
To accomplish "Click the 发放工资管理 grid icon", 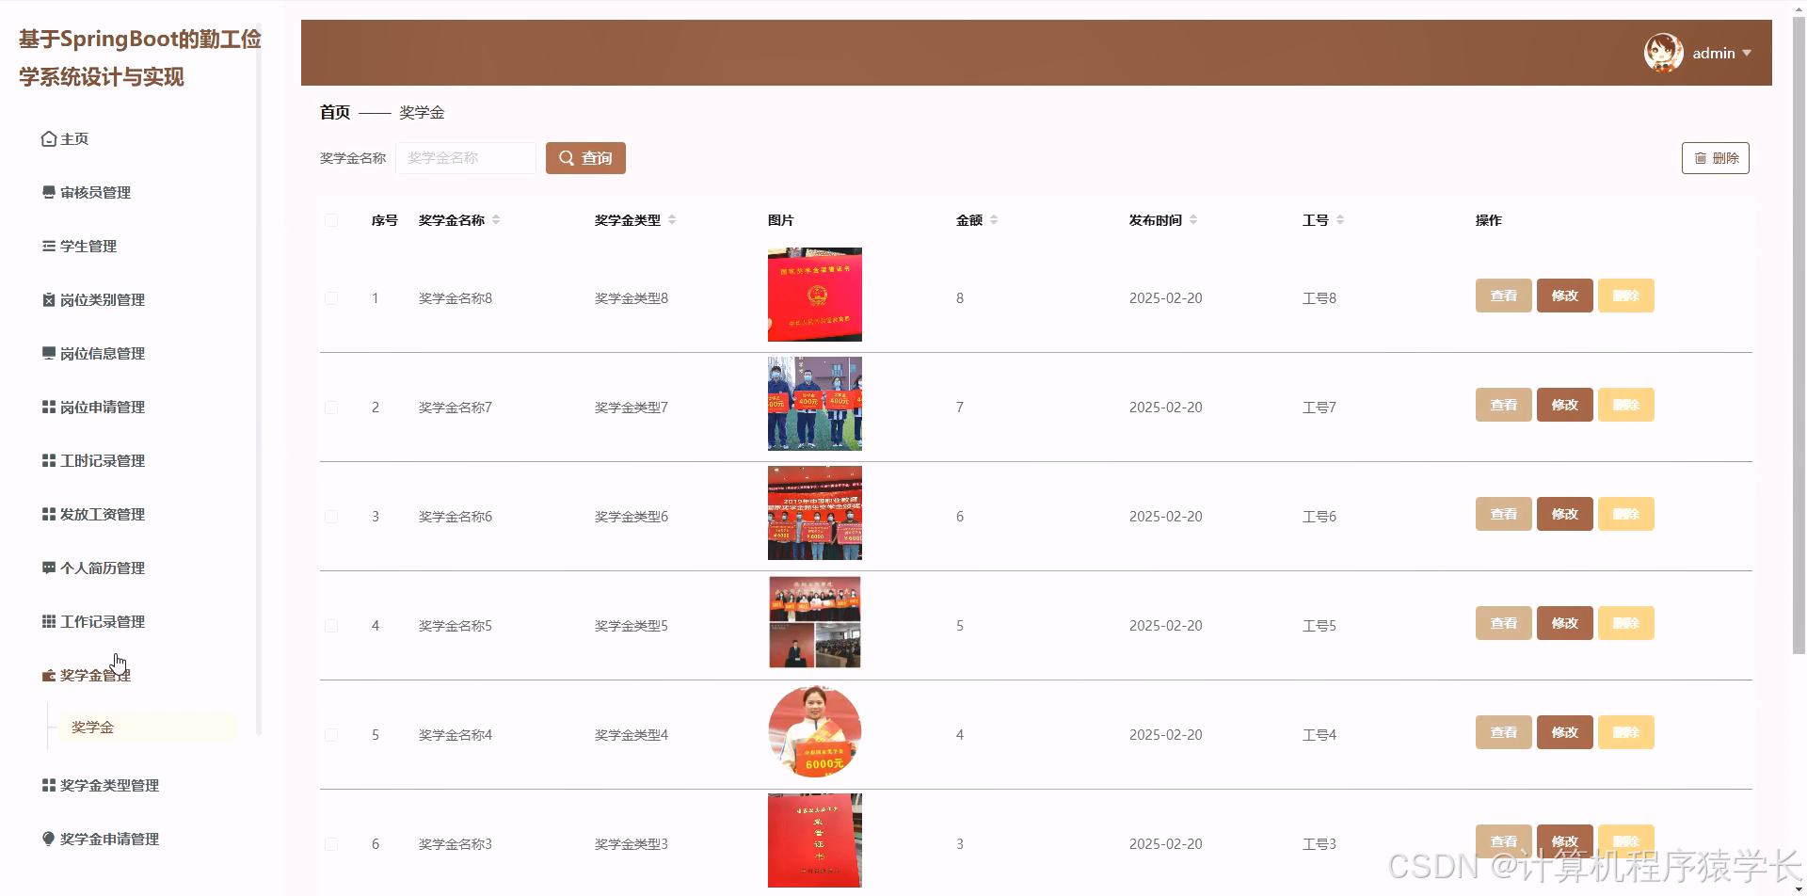I will pos(49,514).
